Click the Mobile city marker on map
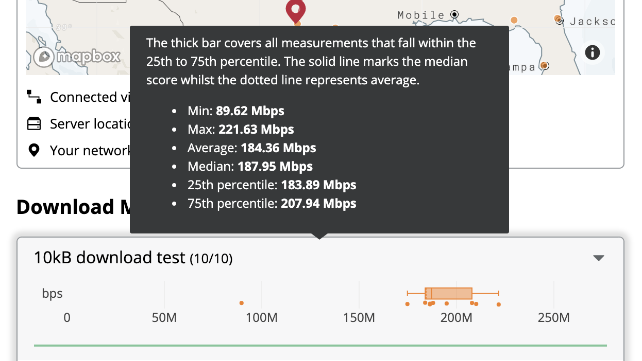Viewport: 642px width, 361px height. point(454,14)
